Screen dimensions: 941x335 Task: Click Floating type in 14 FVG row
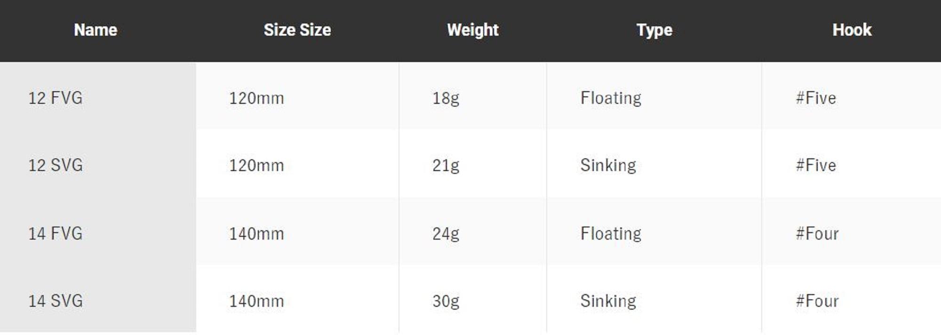(611, 233)
